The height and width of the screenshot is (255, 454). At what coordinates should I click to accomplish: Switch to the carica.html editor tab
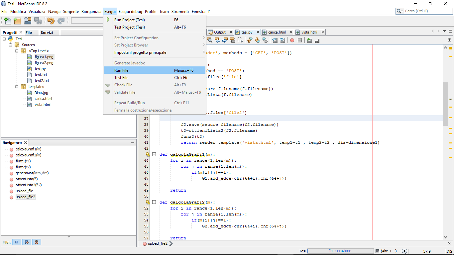click(277, 32)
